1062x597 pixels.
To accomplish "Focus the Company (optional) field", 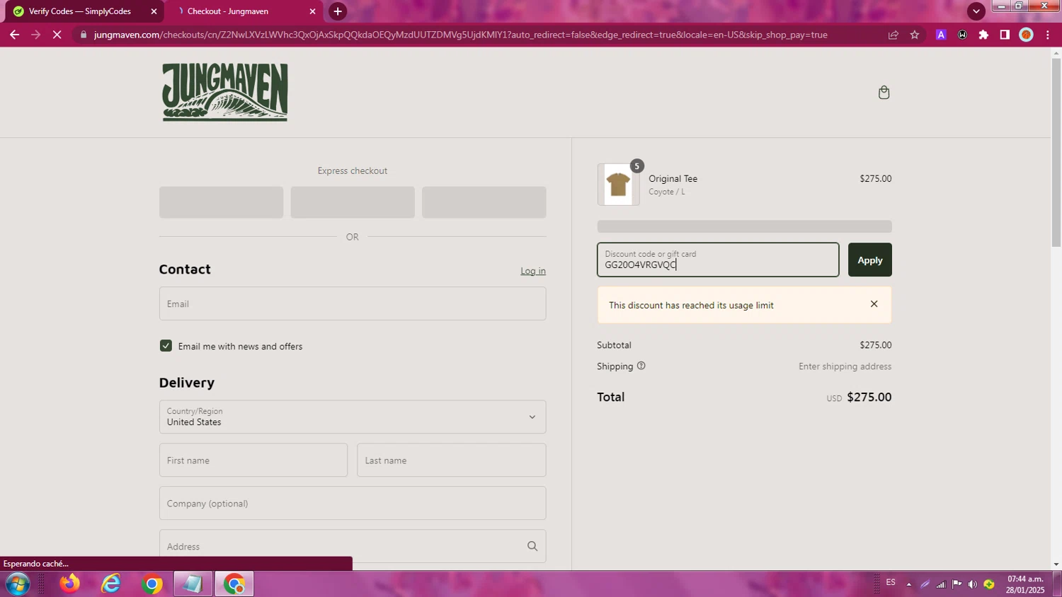I will pyautogui.click(x=353, y=503).
